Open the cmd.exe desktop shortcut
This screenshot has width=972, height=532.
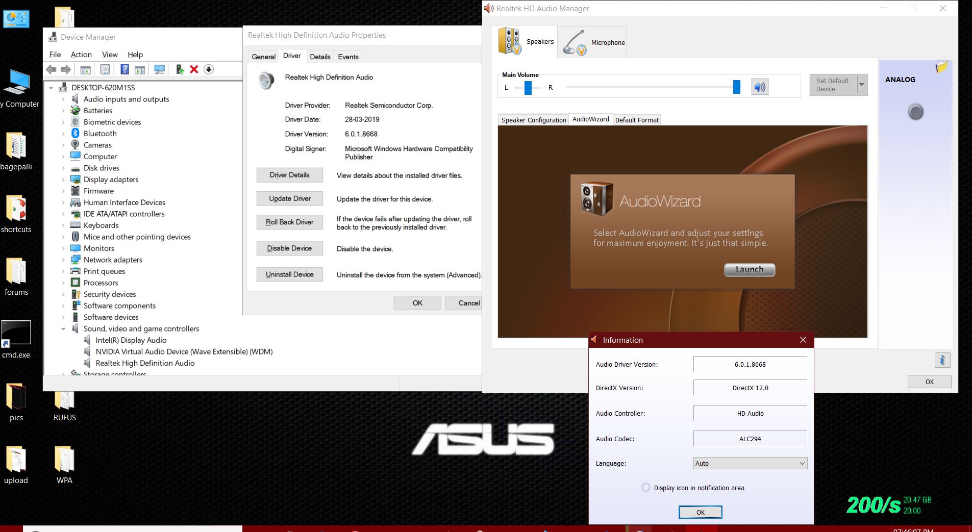tap(16, 340)
